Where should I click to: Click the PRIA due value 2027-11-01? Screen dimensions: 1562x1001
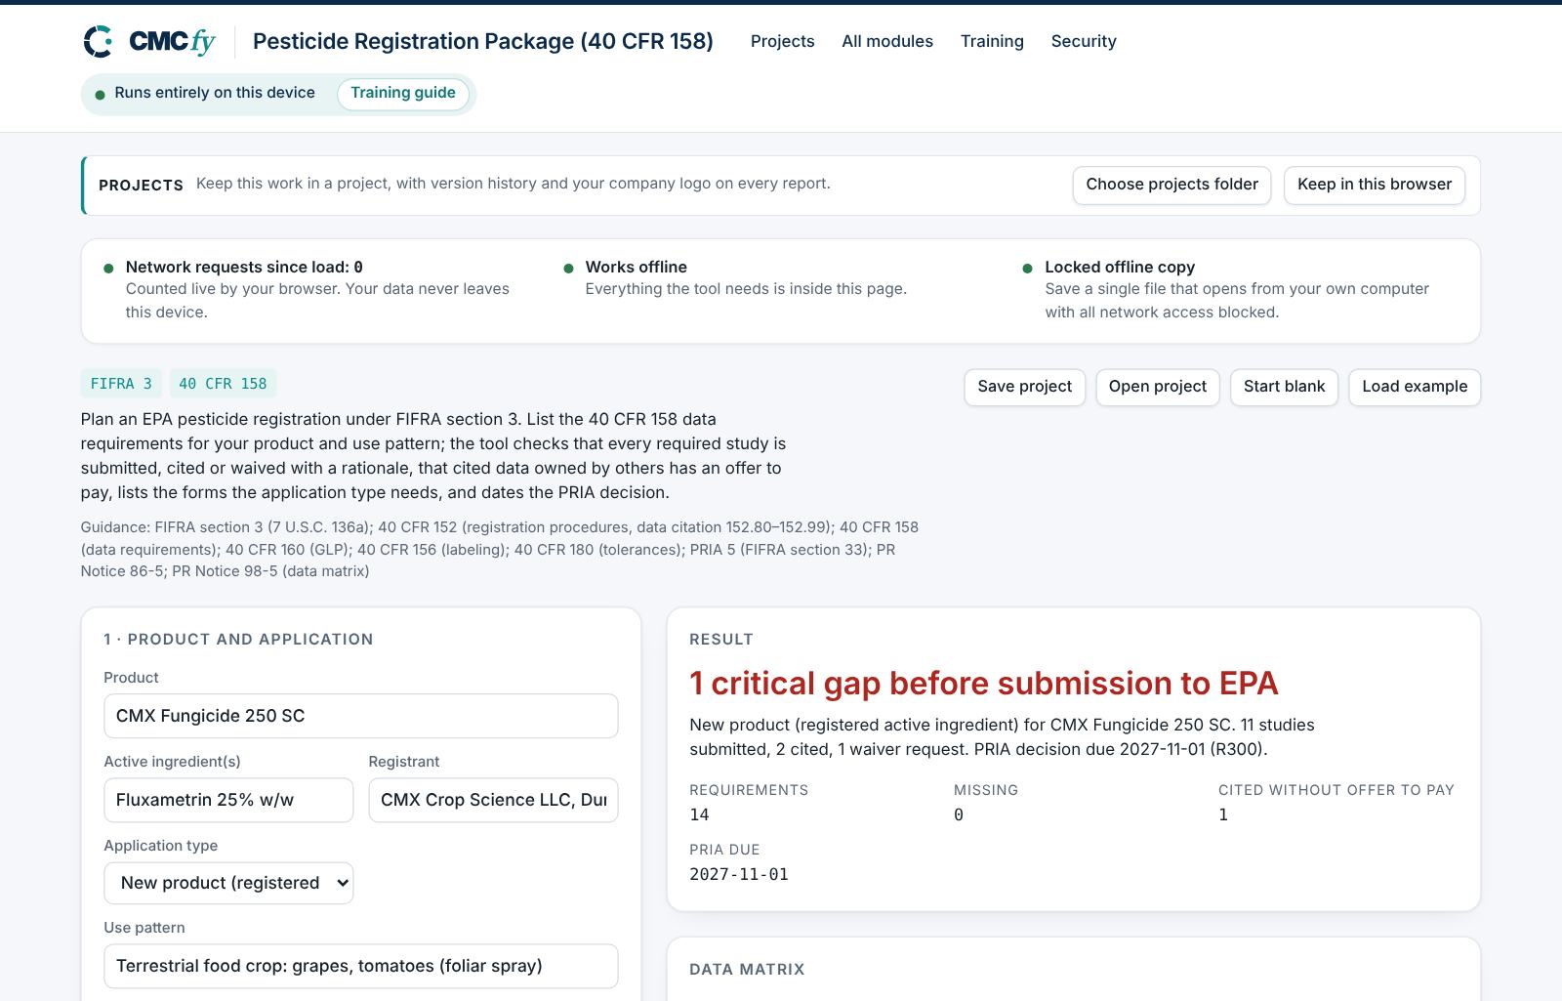tap(739, 875)
